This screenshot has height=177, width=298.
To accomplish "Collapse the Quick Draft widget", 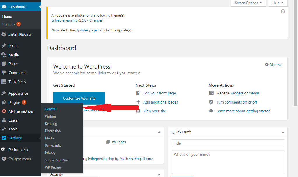I will pos(283,132).
